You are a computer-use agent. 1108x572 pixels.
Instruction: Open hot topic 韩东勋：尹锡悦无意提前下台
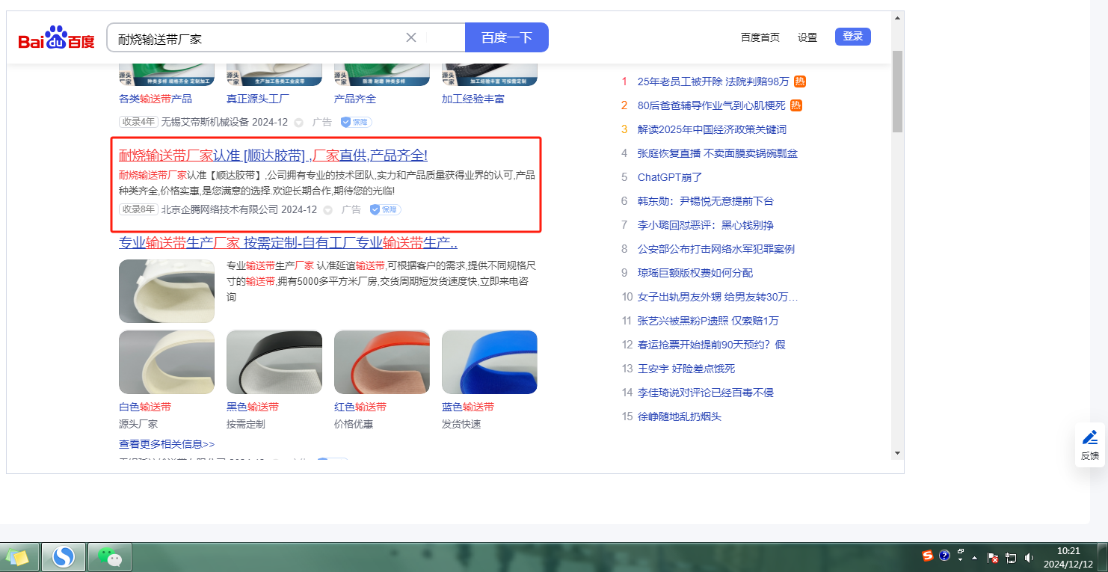(x=706, y=201)
